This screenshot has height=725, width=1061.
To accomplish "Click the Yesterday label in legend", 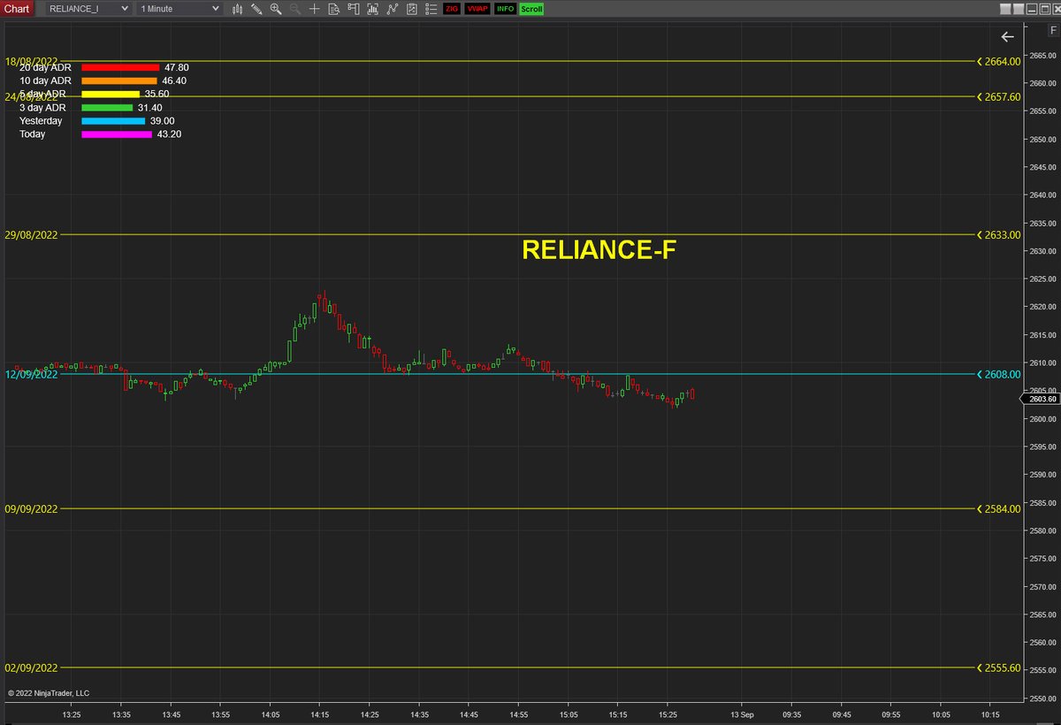I will [41, 120].
